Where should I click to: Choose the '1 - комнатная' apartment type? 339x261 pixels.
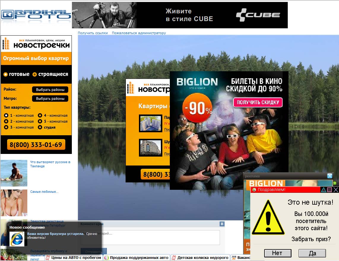click(x=6, y=115)
